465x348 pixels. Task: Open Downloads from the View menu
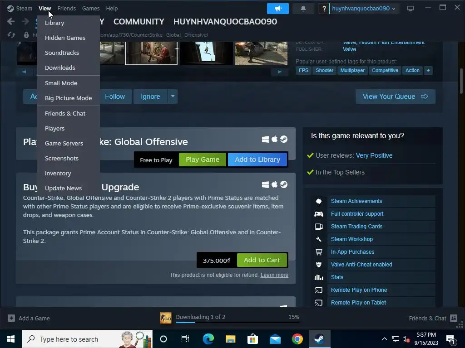coord(68,68)
